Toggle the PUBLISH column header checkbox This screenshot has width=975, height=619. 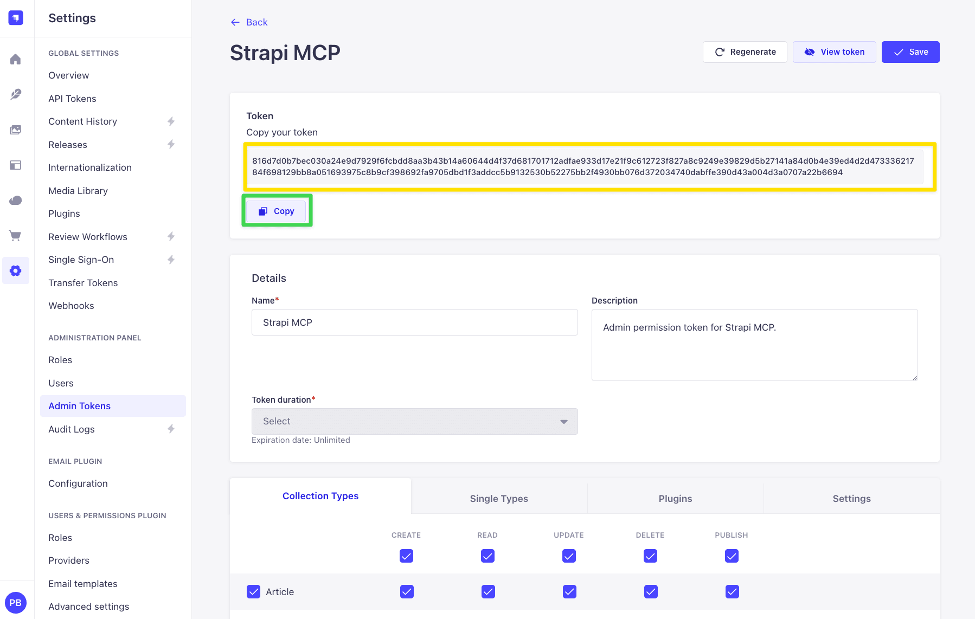[732, 556]
